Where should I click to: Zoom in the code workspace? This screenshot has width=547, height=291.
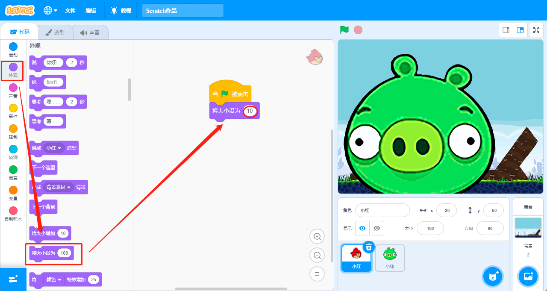317,236
